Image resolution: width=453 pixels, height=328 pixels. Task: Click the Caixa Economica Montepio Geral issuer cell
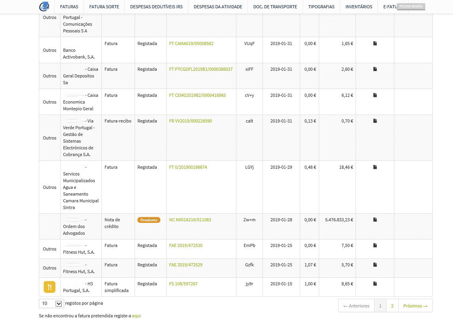(x=81, y=102)
